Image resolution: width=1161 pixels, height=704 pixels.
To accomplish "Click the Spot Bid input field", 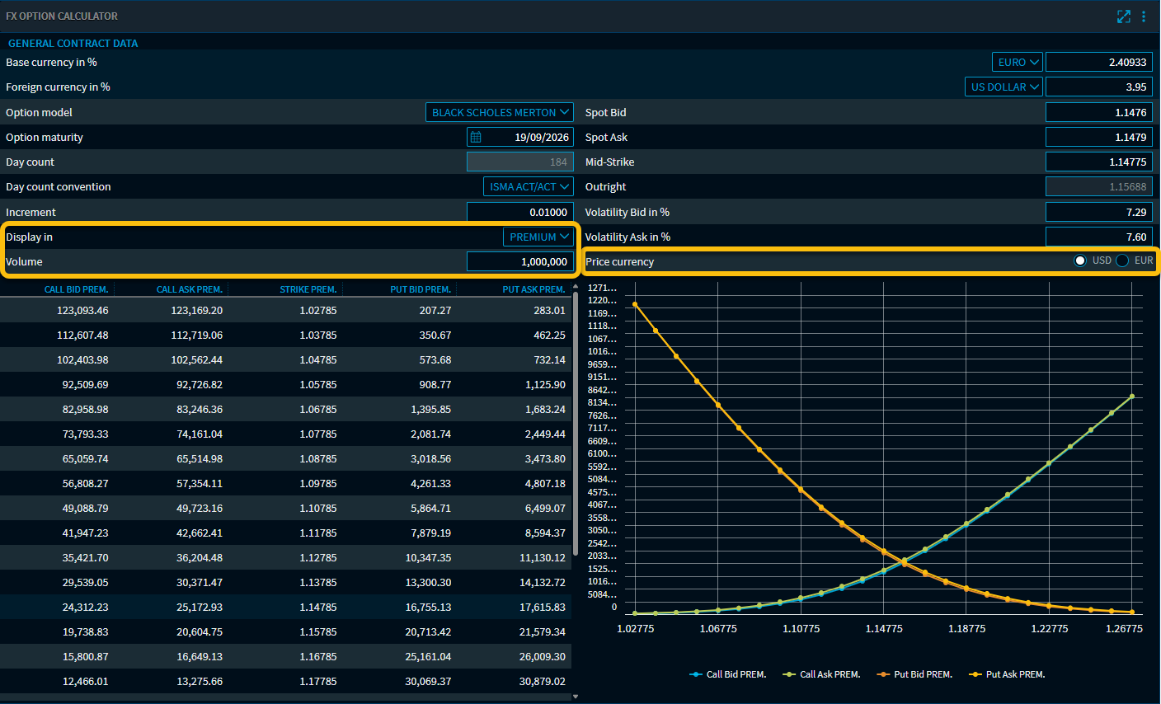I will [x=1098, y=111].
